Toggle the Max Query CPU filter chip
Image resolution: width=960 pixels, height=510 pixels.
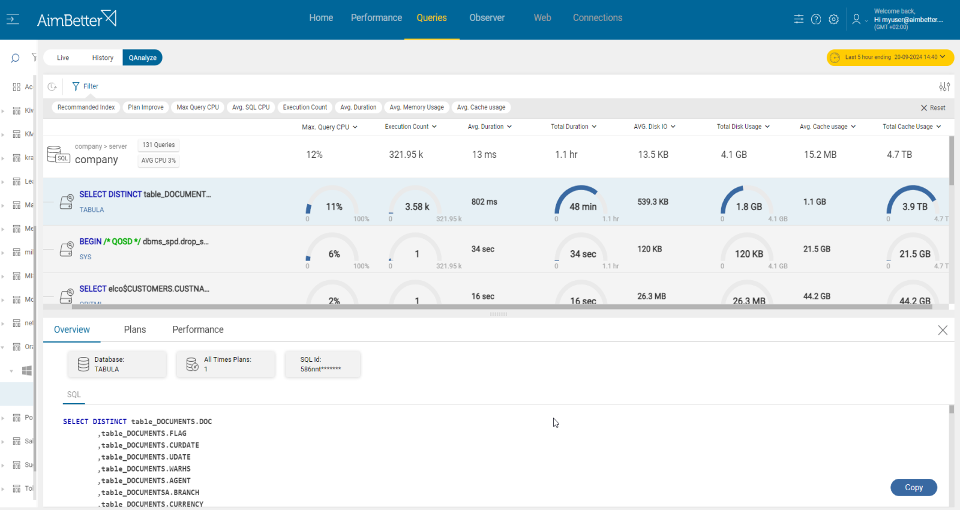198,107
